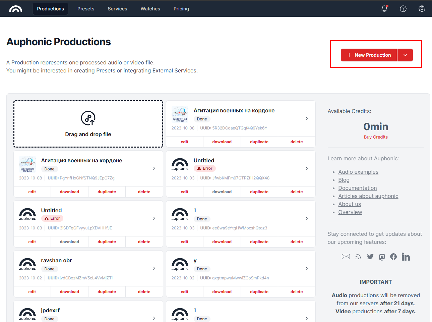
Task: Click the 0min available credits value
Action: coord(376,126)
